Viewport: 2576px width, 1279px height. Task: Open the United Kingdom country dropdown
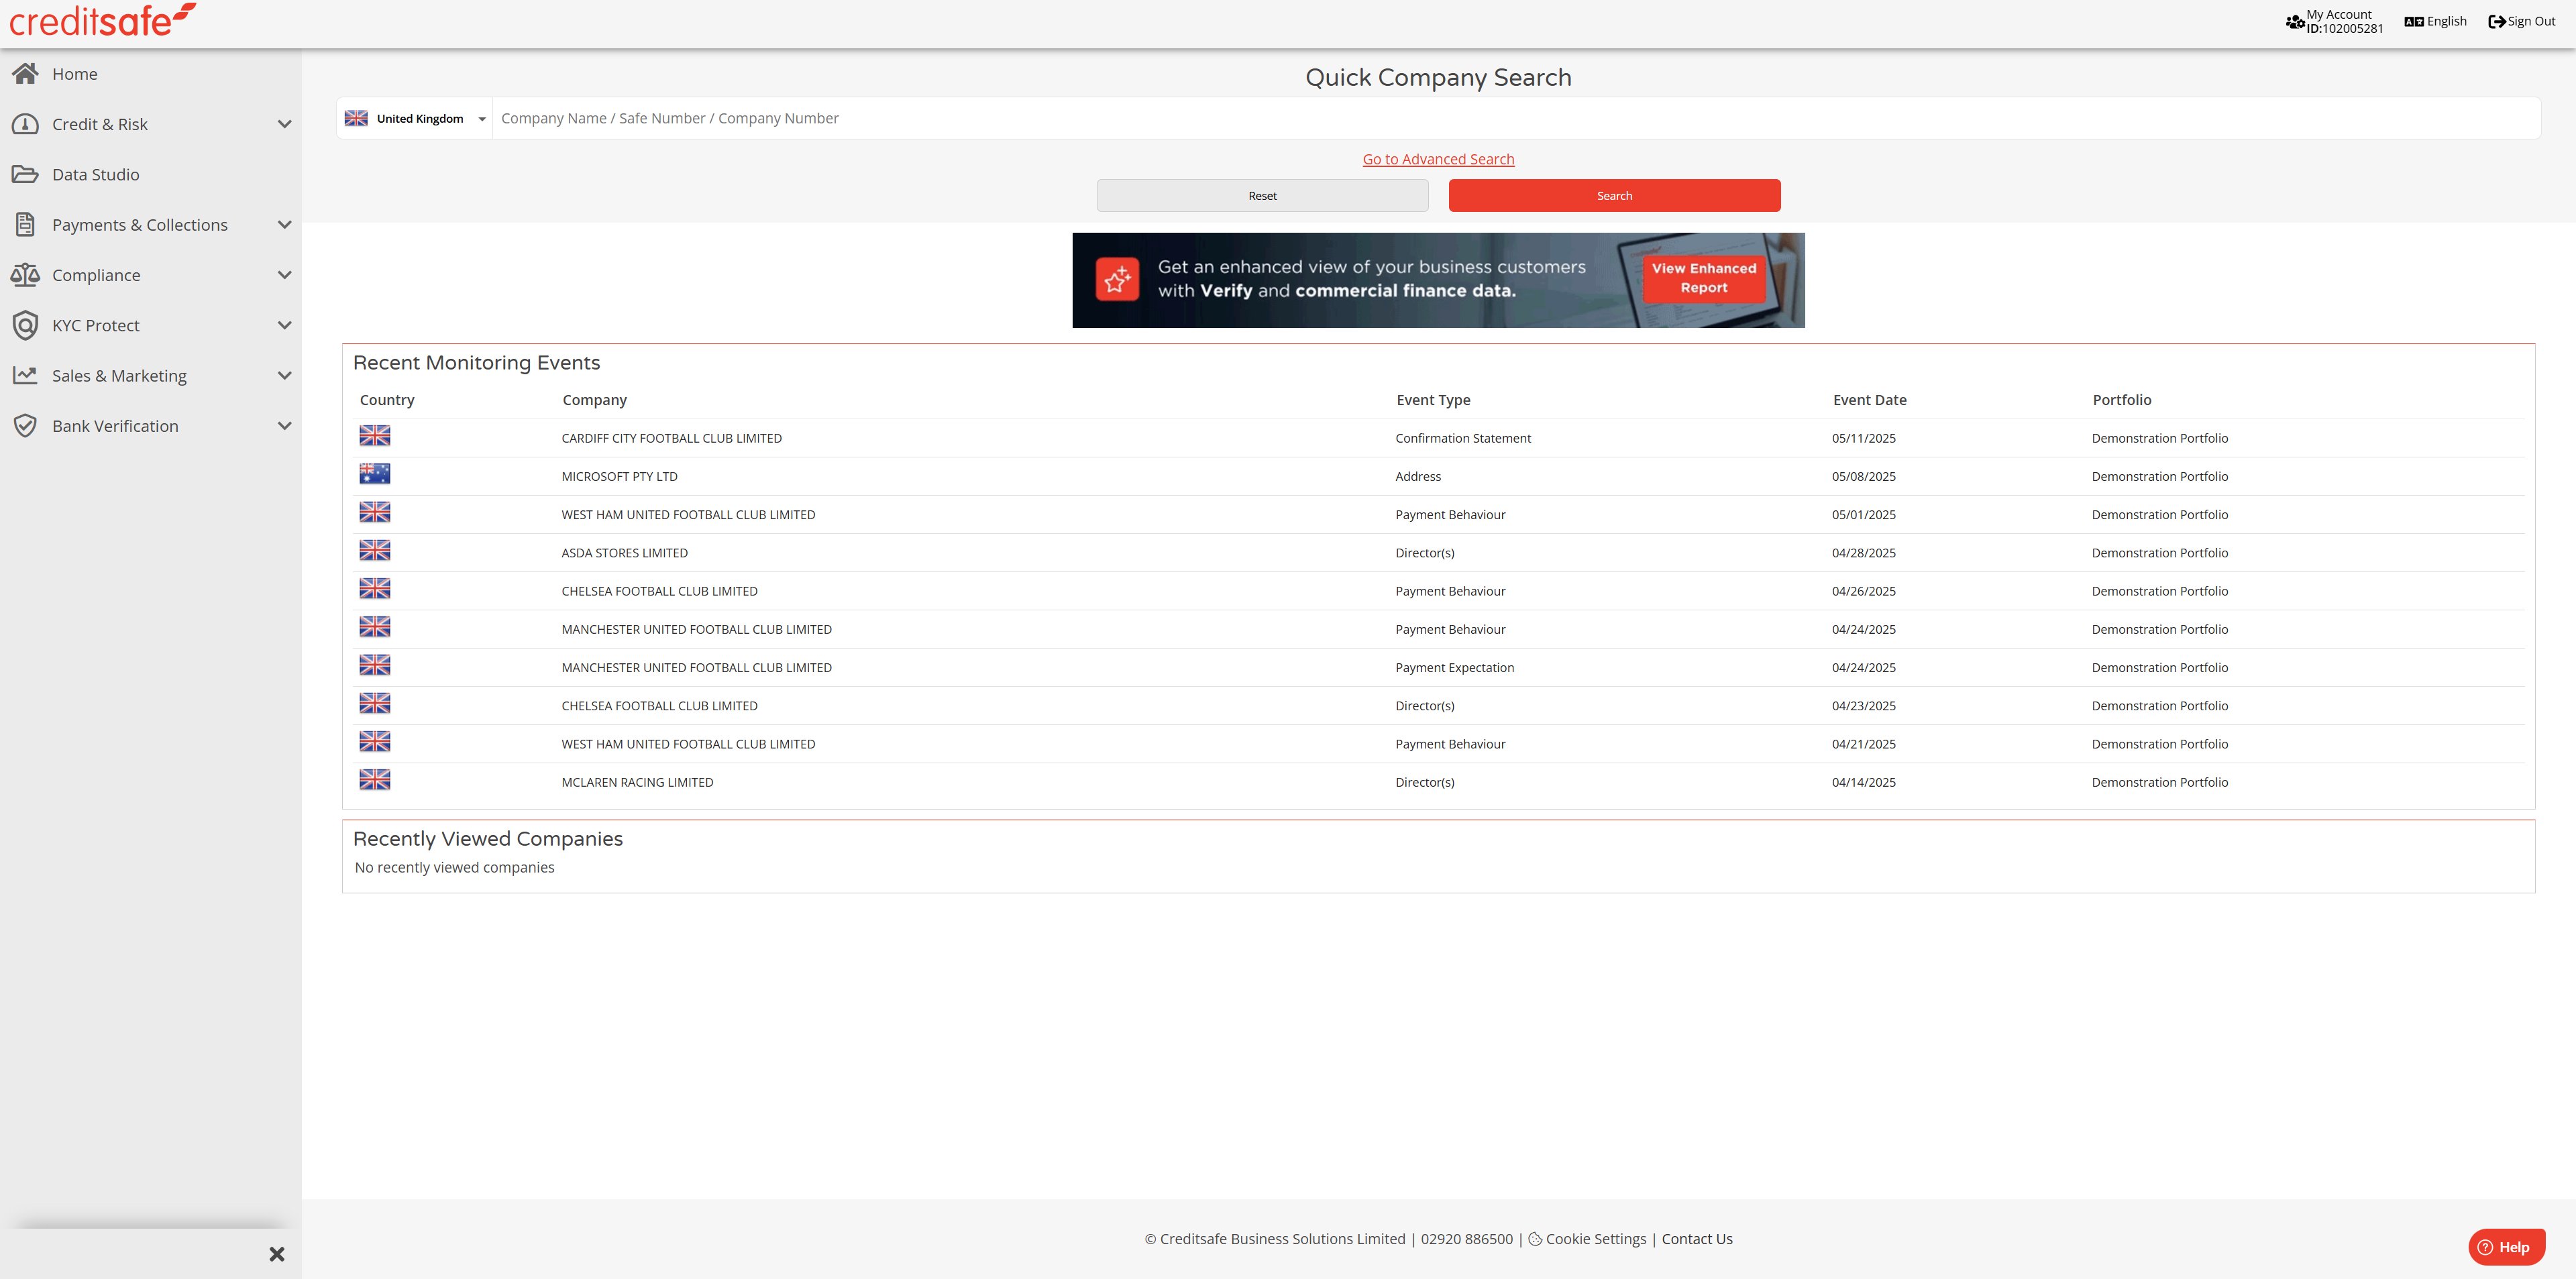(415, 118)
